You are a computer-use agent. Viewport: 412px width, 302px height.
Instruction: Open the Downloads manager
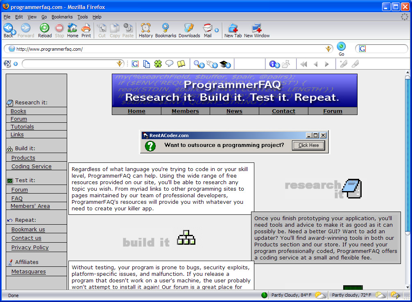tap(189, 30)
